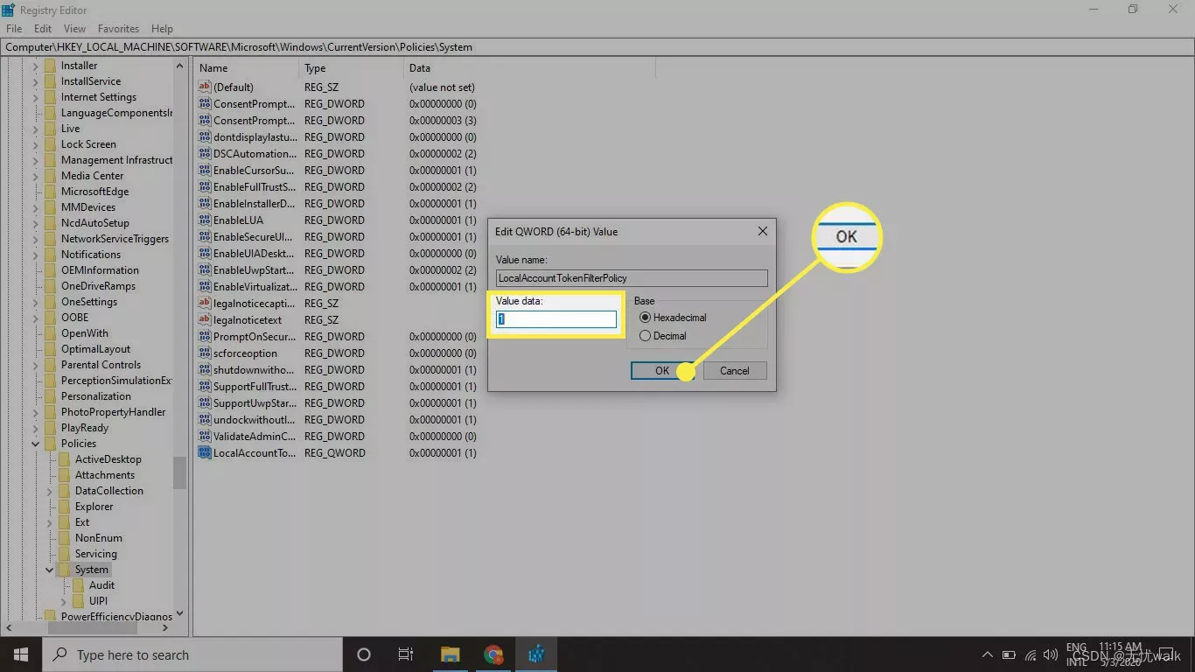Open File Explorer from the taskbar
1195x672 pixels.
pyautogui.click(x=450, y=654)
